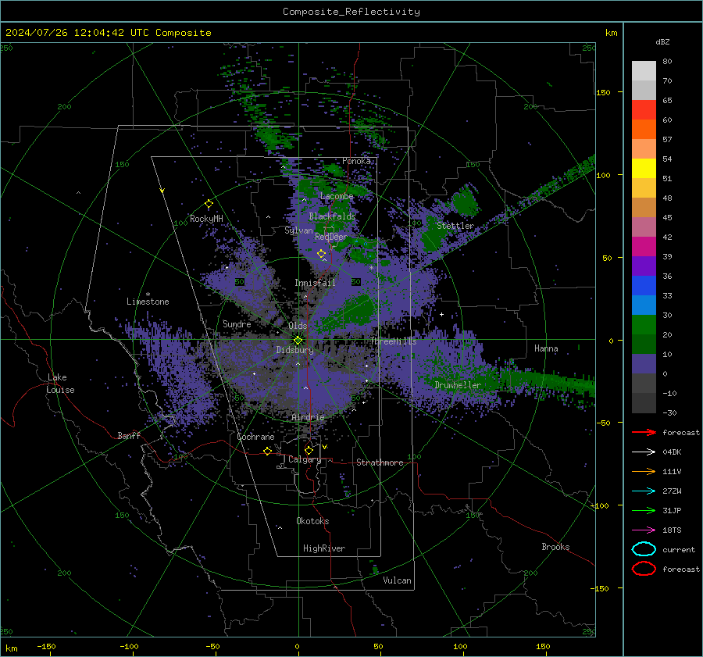Screen dimensions: 703x657
Task: Click the Ponoka city label
Action: pos(356,161)
